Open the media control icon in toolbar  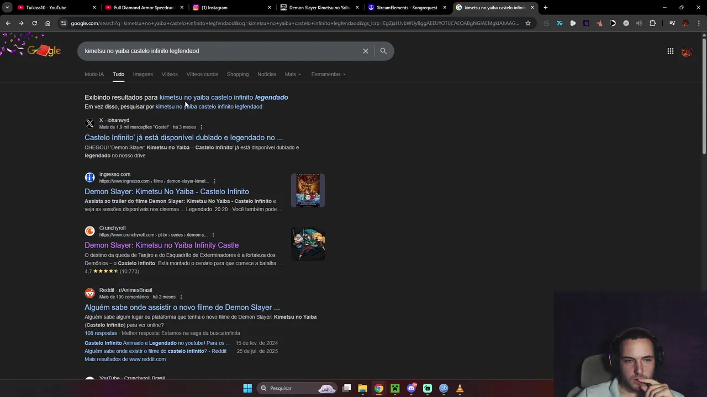click(x=672, y=23)
